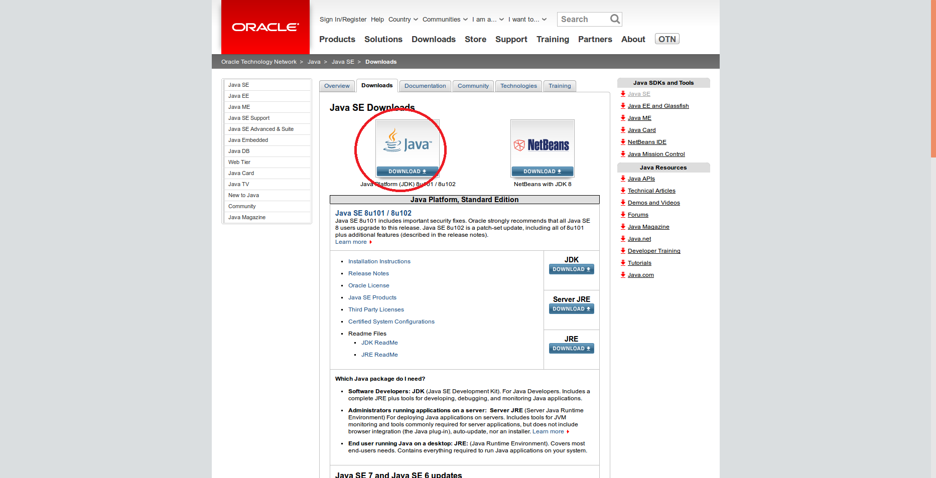The image size is (936, 478).
Task: Open the Products menu
Action: (x=337, y=39)
